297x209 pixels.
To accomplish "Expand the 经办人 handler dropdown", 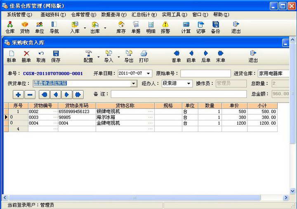I will pos(189,84).
